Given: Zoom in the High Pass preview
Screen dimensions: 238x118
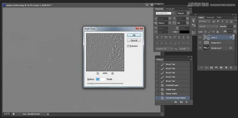Looking at the screenshot, I should pyautogui.click(x=112, y=73).
